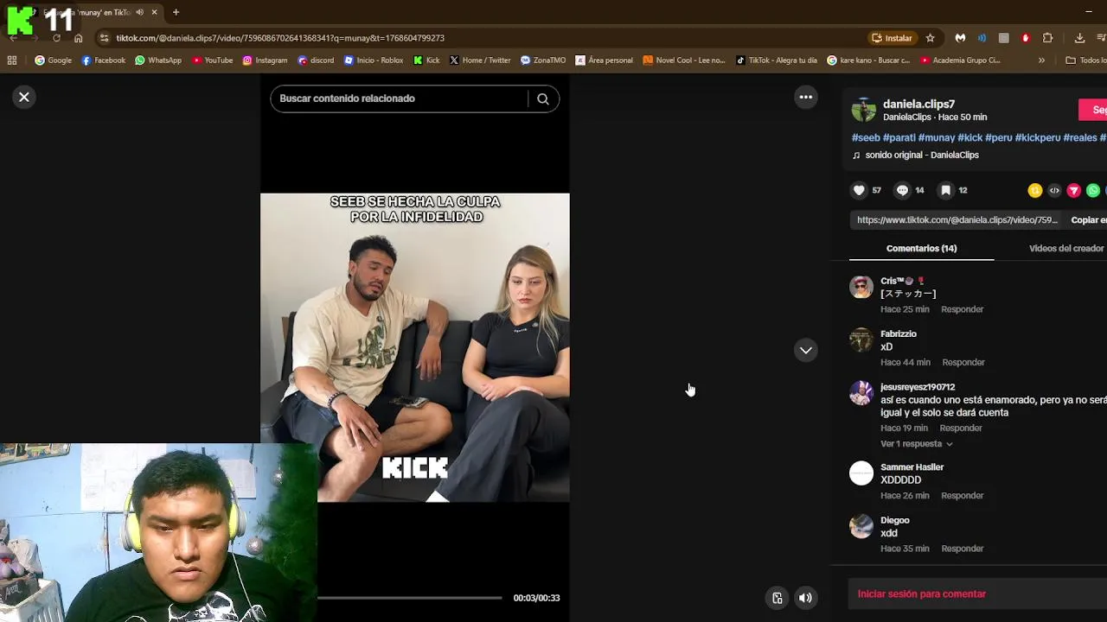Open Fabrizzio's commenter avatar
1107x622 pixels.
coord(861,340)
